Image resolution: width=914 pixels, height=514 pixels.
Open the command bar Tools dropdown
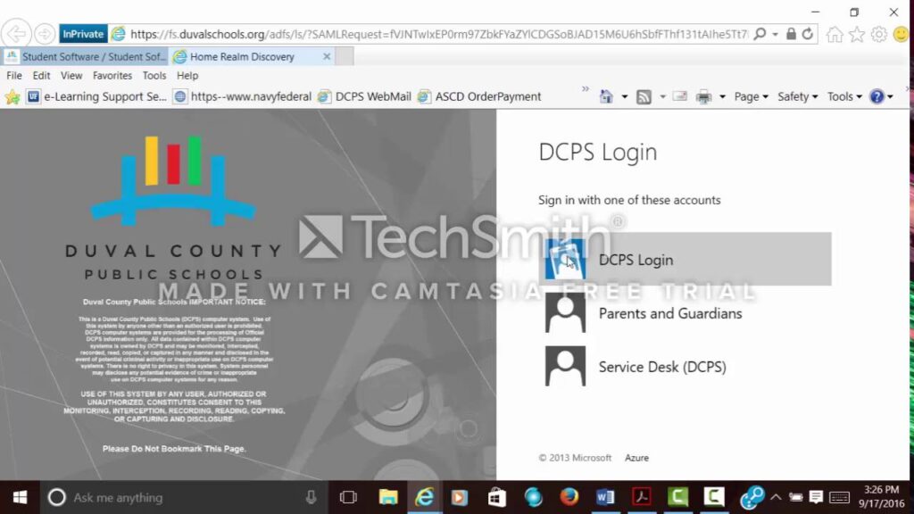pyautogui.click(x=844, y=96)
